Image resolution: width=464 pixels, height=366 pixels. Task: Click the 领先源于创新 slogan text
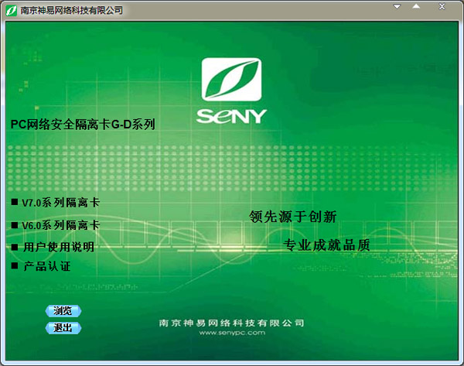tap(292, 217)
